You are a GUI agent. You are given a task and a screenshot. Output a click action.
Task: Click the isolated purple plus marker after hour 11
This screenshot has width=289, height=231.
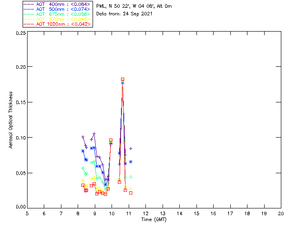coord(131,148)
